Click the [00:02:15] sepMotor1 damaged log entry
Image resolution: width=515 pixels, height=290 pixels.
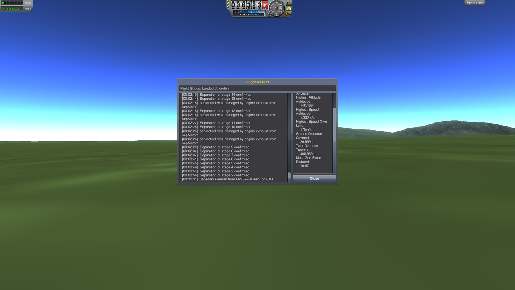(229, 105)
